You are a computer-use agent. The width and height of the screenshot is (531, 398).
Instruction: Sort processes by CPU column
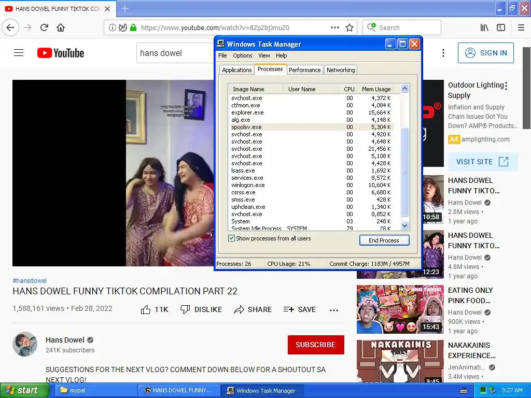coord(348,89)
